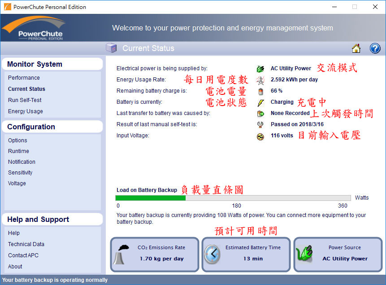Click the CO2 Emissions Rate panel
The height and width of the screenshot is (285, 386).
point(155,255)
